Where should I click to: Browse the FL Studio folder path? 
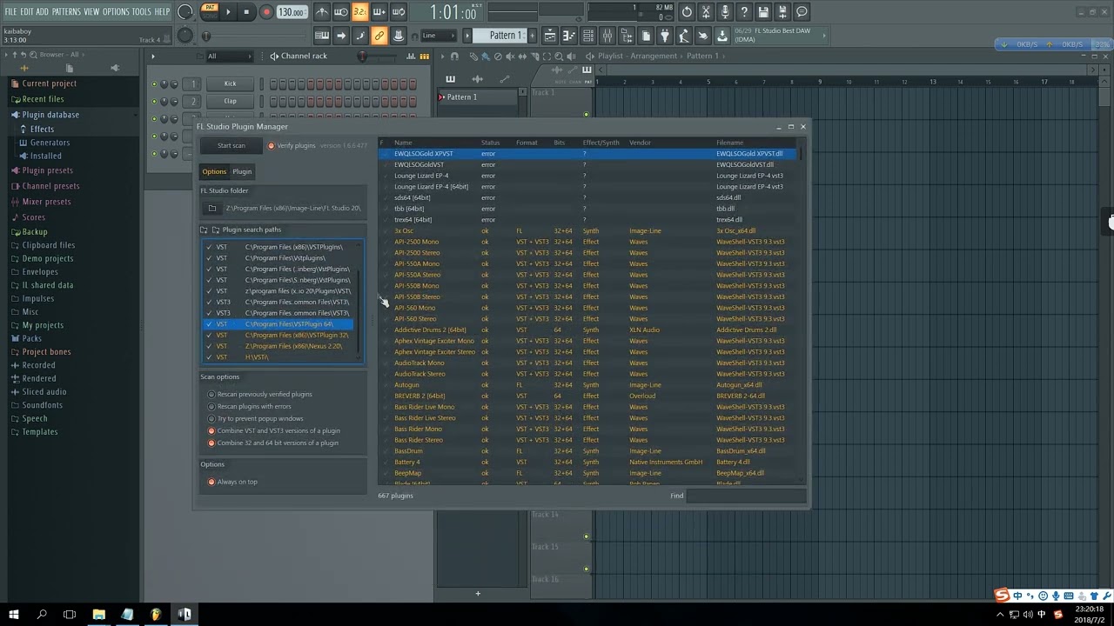click(x=212, y=209)
